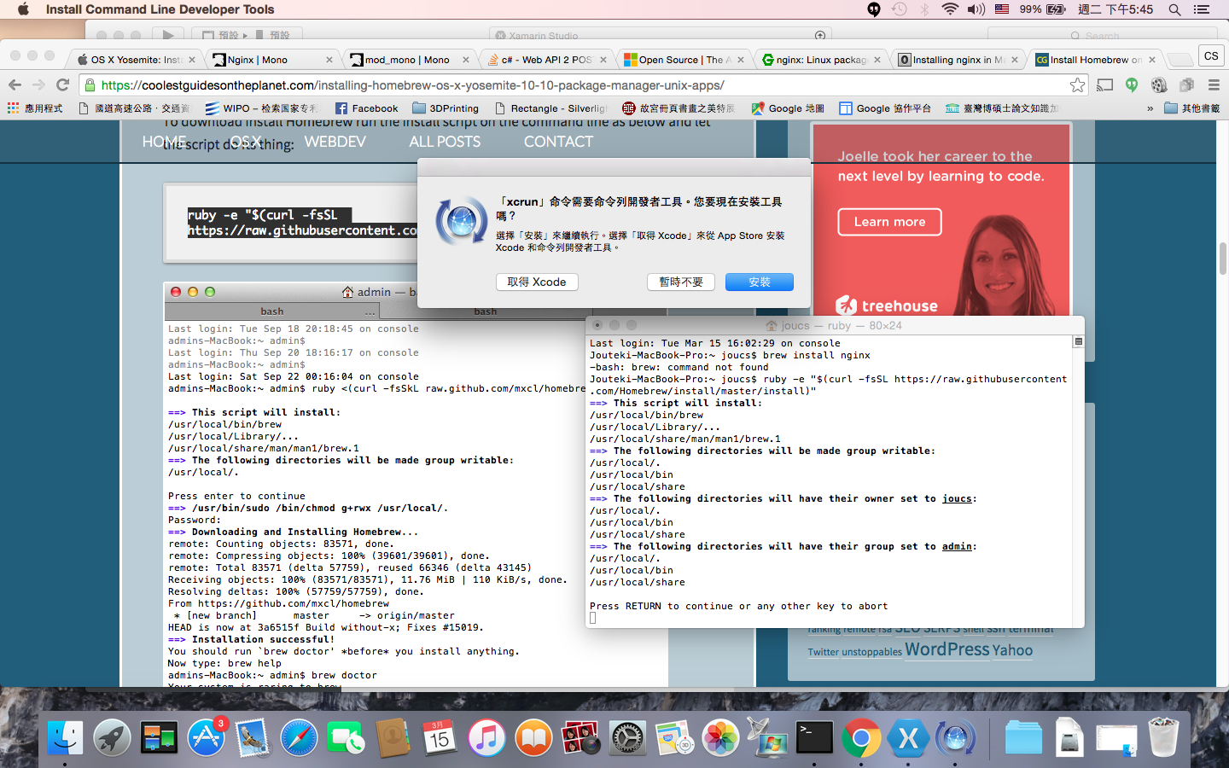Open the 3DPrinting bookmarks folder

click(x=446, y=108)
